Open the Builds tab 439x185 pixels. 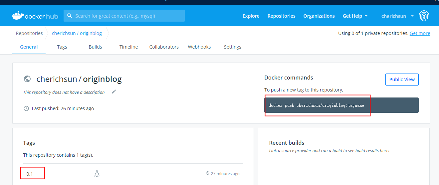tap(96, 47)
